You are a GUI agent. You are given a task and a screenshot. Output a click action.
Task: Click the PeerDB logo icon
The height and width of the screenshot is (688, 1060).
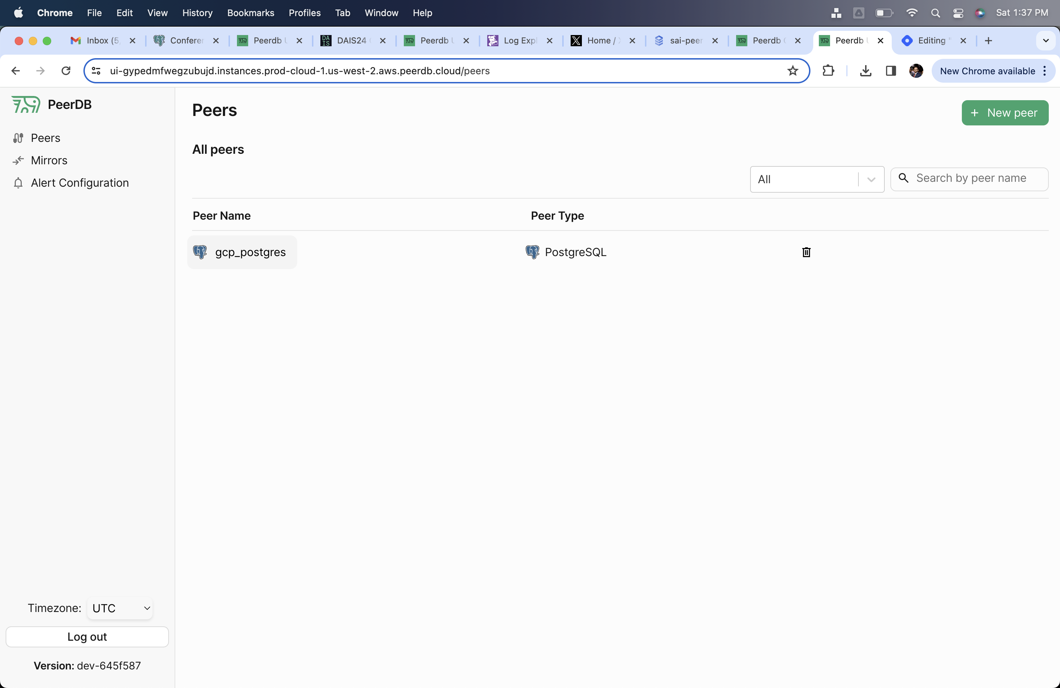[26, 105]
